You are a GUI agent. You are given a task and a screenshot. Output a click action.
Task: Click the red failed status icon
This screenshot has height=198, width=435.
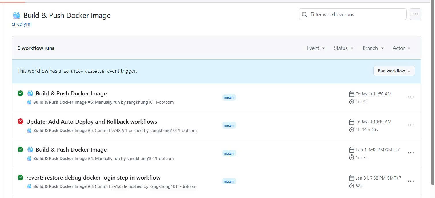pyautogui.click(x=20, y=122)
